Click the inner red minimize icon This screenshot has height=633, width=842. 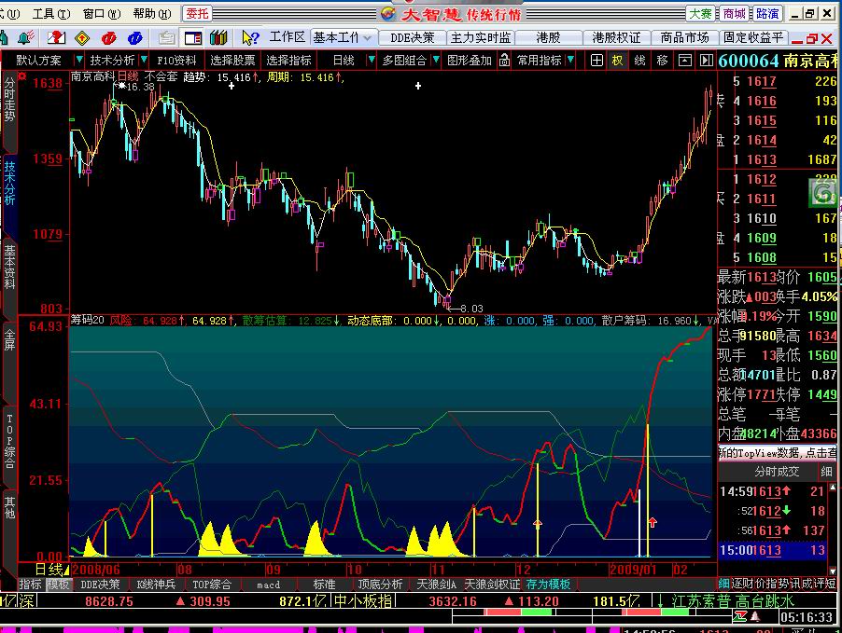tap(797, 39)
